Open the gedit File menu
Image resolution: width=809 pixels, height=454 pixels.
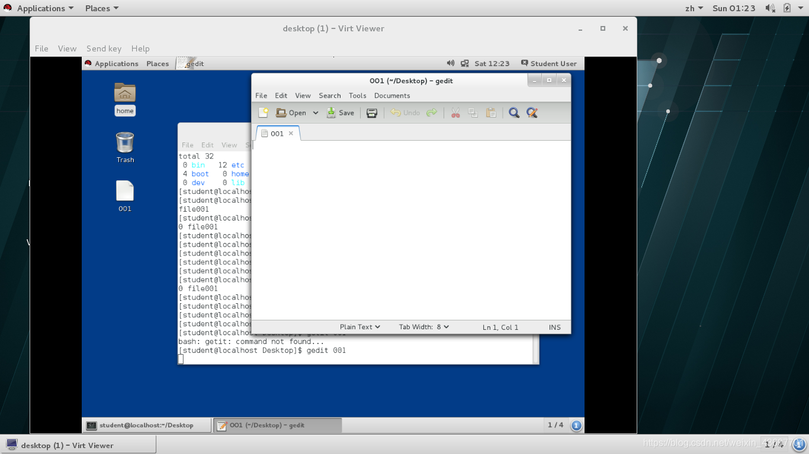[261, 95]
